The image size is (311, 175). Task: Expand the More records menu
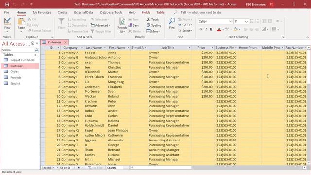coord(153,31)
